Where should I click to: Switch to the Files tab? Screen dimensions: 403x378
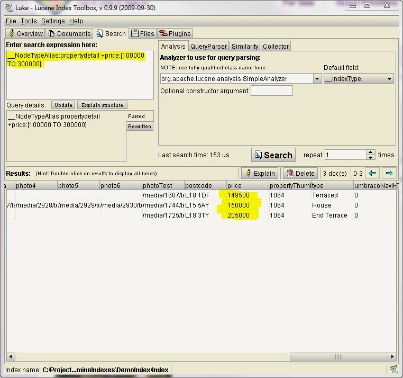143,33
